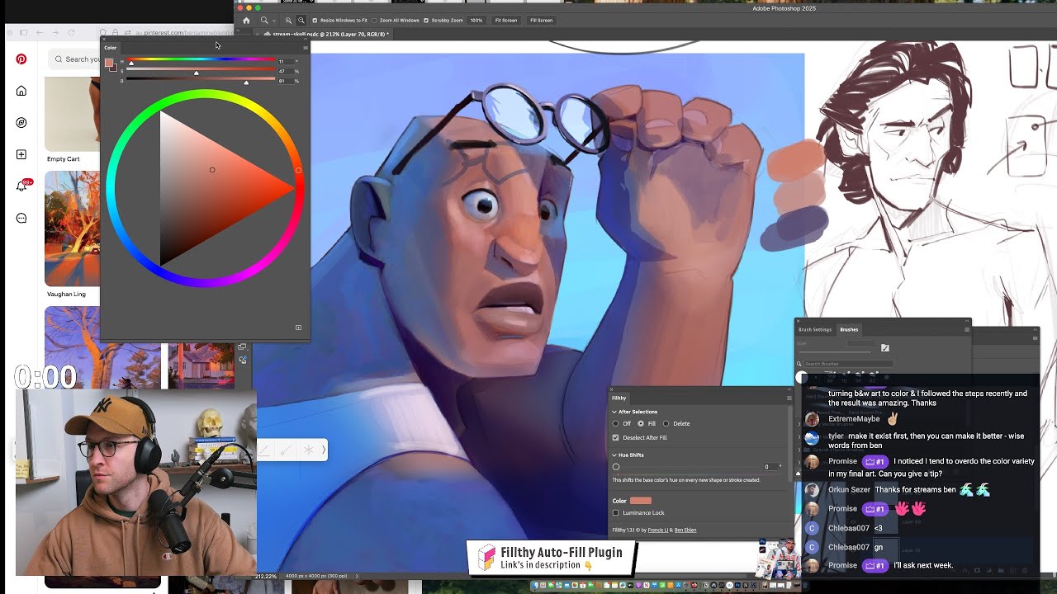1057x594 pixels.
Task: Click the Brightness slider bar
Action: [201, 80]
